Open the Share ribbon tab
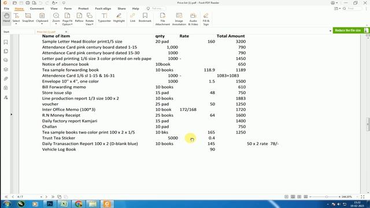Viewport: 370px width, 208px height. click(x=122, y=9)
